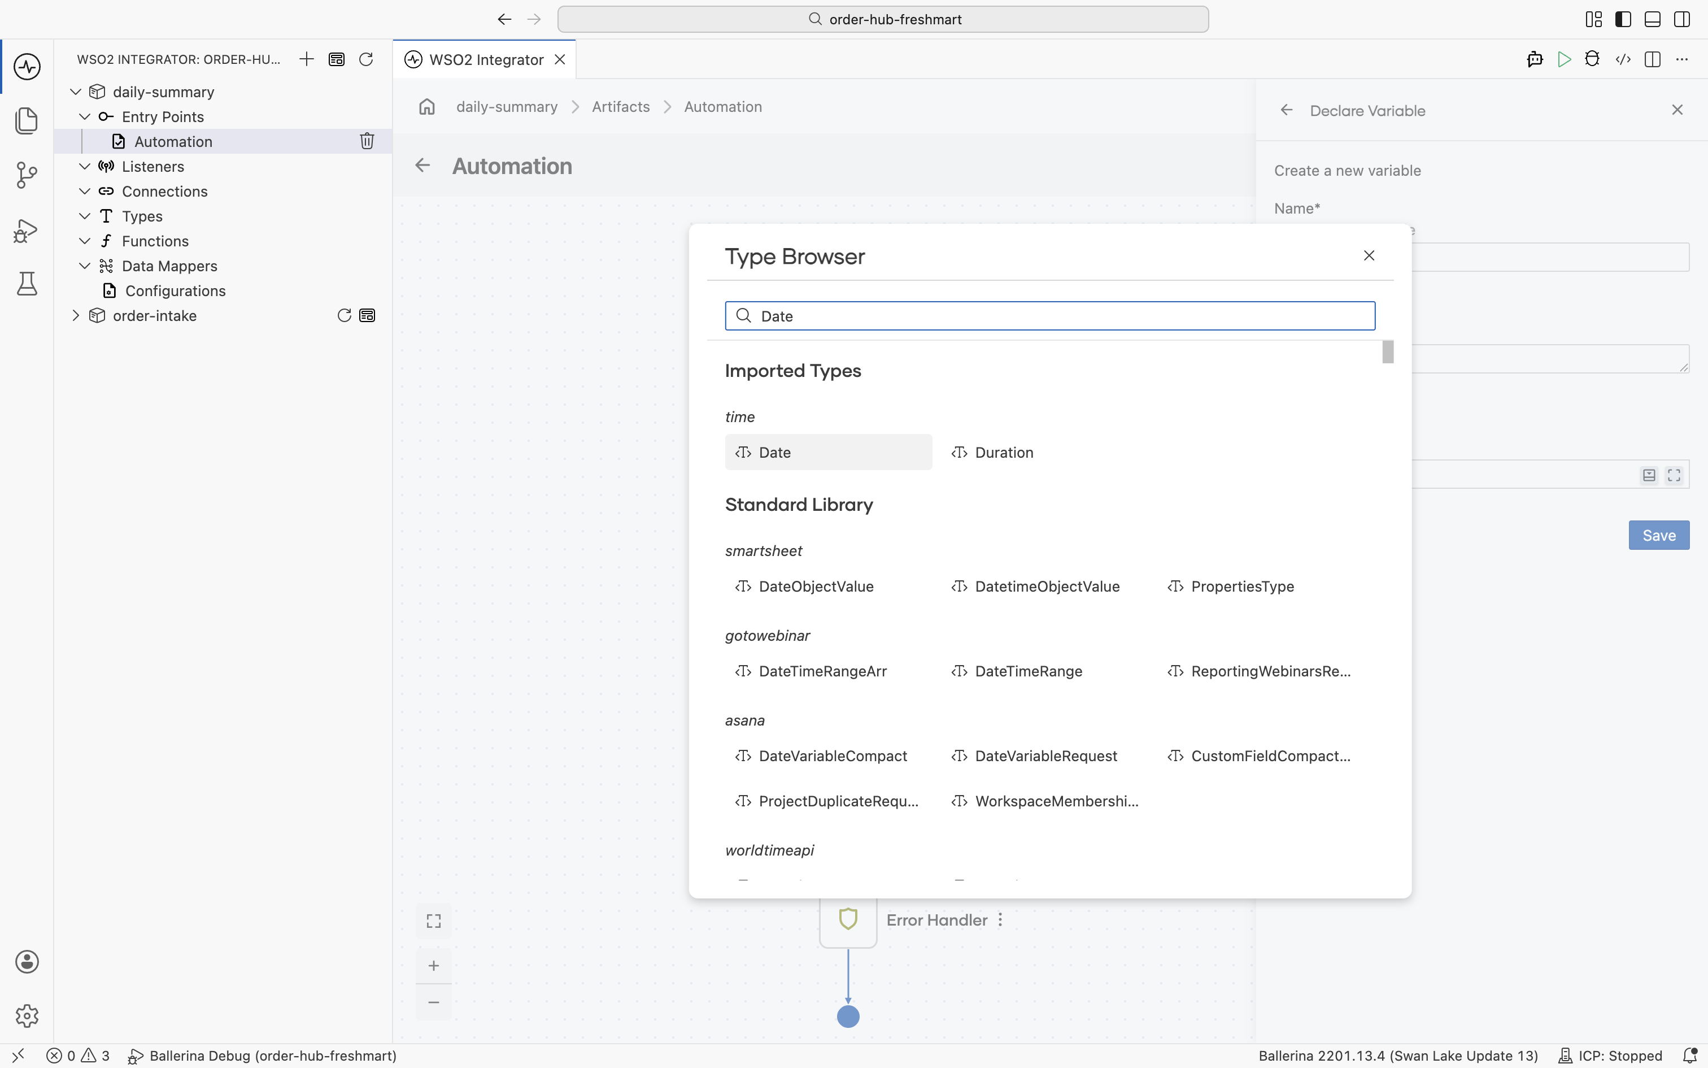1708x1068 pixels.
Task: Expand Types tree node
Action: [85, 216]
